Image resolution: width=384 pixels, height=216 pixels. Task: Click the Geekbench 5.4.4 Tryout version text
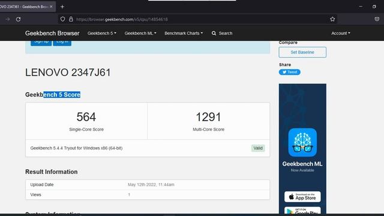pyautogui.click(x=76, y=148)
